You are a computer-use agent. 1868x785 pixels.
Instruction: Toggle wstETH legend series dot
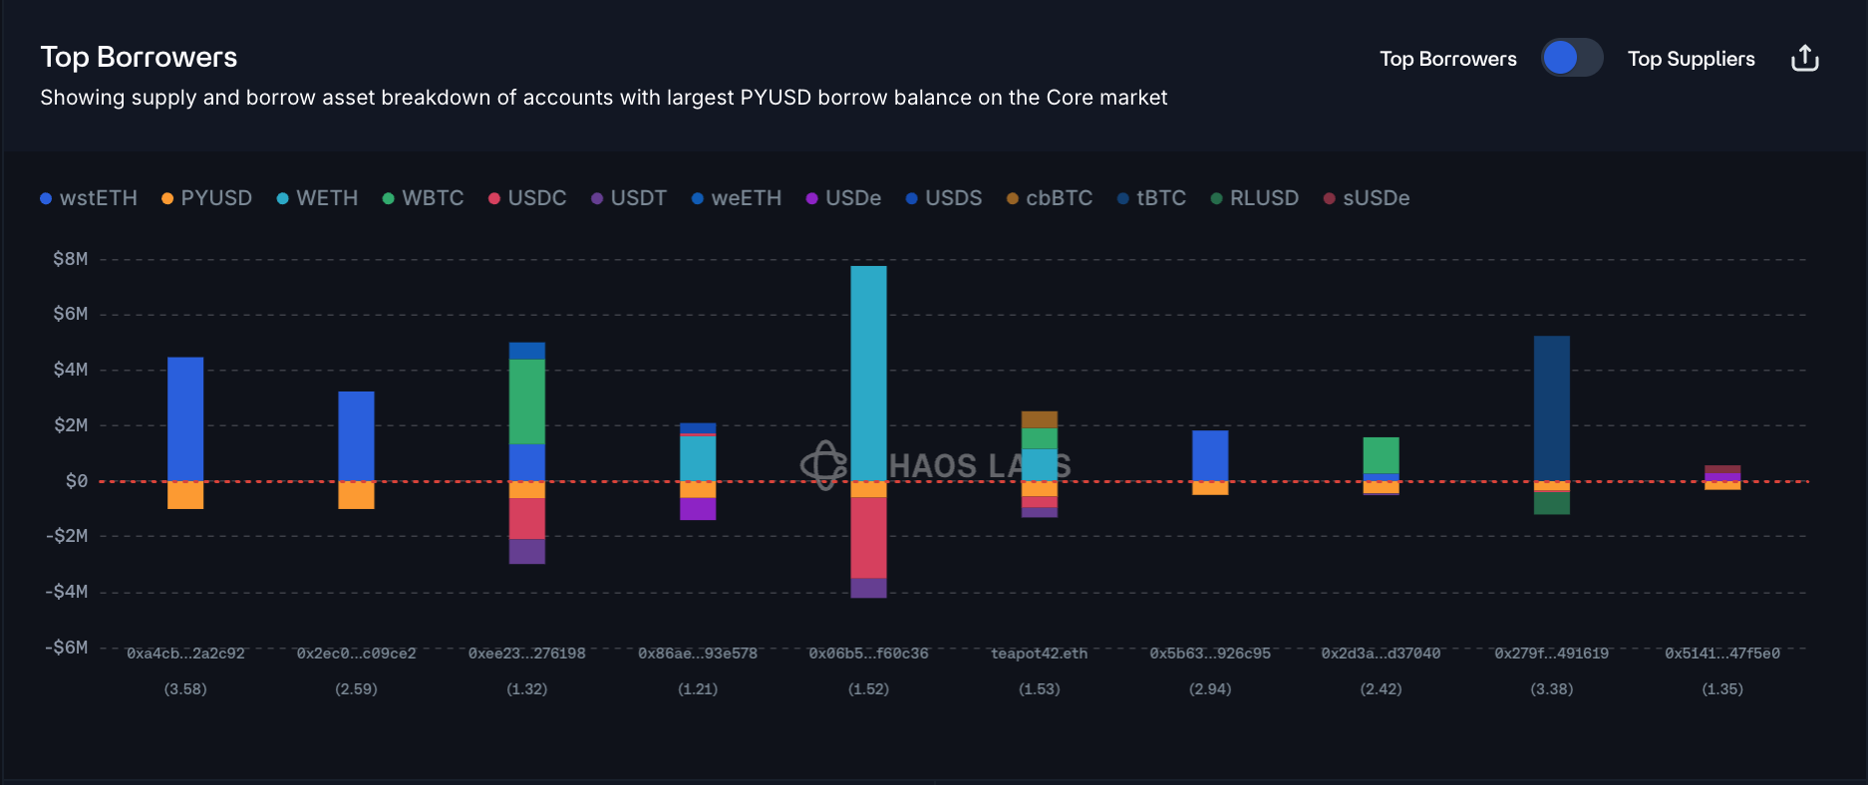(46, 198)
